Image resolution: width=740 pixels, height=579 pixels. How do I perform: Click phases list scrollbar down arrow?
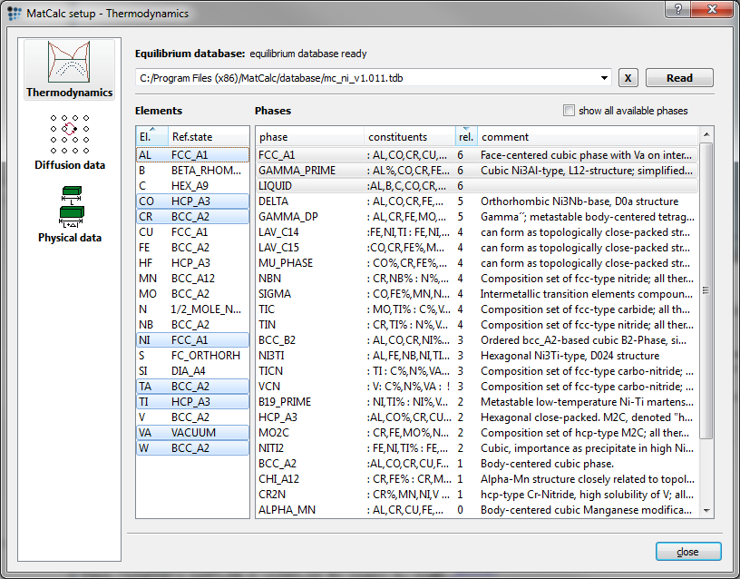point(706,510)
